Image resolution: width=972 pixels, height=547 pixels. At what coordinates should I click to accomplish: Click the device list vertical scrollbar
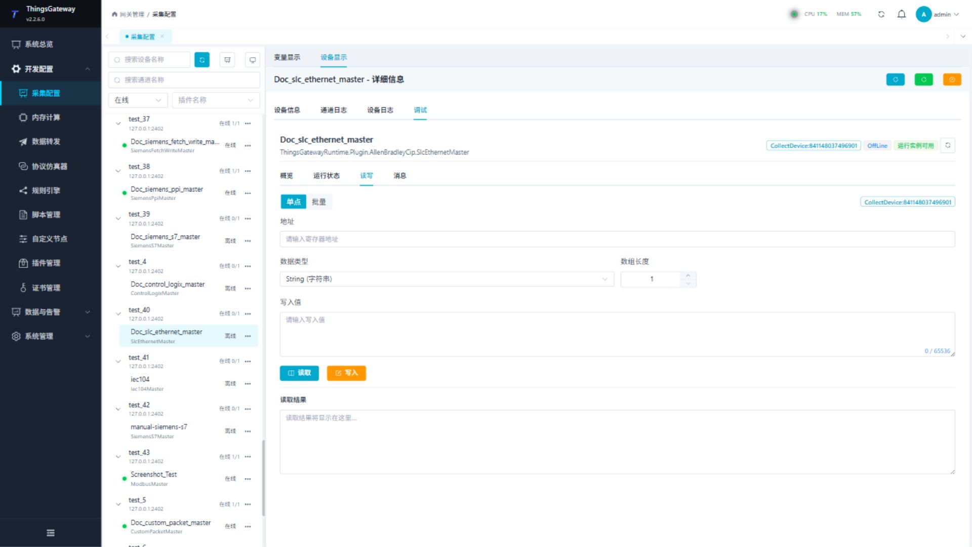point(263,478)
